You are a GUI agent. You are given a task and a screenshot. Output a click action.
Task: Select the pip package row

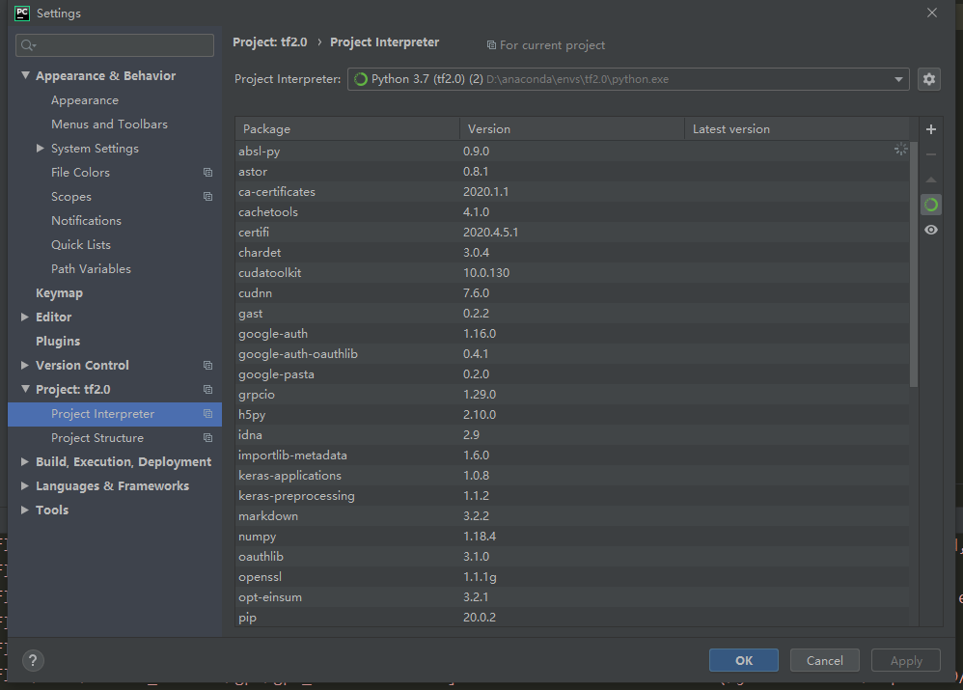click(x=572, y=618)
